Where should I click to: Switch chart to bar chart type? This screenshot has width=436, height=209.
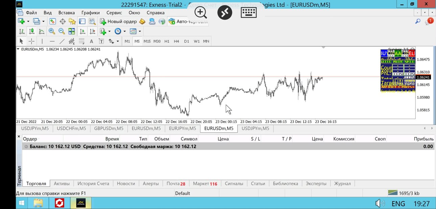(x=22, y=31)
